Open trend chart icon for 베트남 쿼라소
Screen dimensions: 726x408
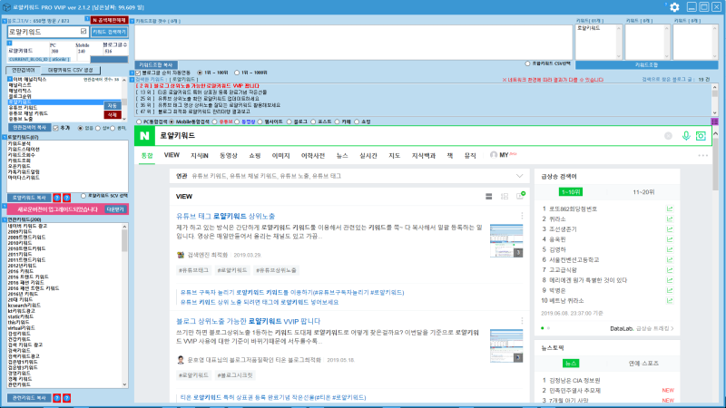[670, 300]
